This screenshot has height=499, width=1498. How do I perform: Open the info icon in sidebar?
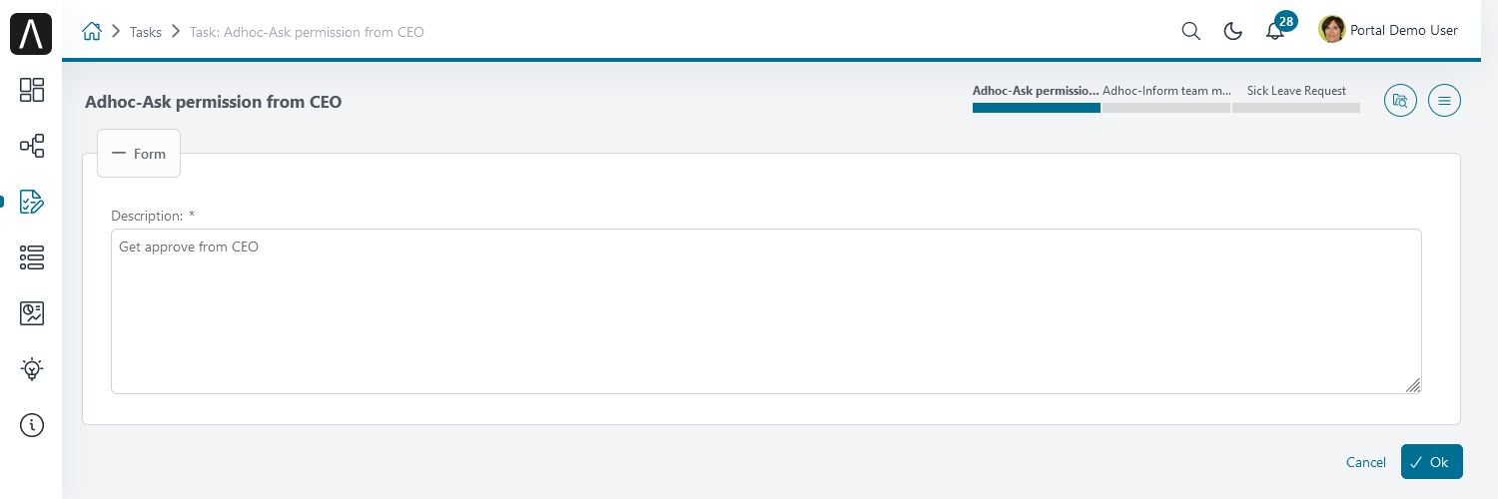(x=32, y=425)
